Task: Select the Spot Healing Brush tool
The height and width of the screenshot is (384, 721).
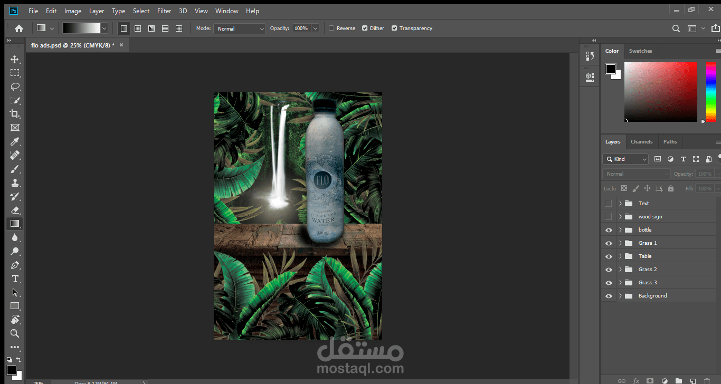Action: pos(15,155)
